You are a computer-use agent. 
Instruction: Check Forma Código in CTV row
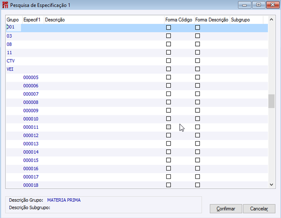169,61
